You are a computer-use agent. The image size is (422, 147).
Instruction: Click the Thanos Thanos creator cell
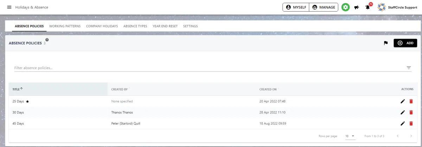coord(122,112)
